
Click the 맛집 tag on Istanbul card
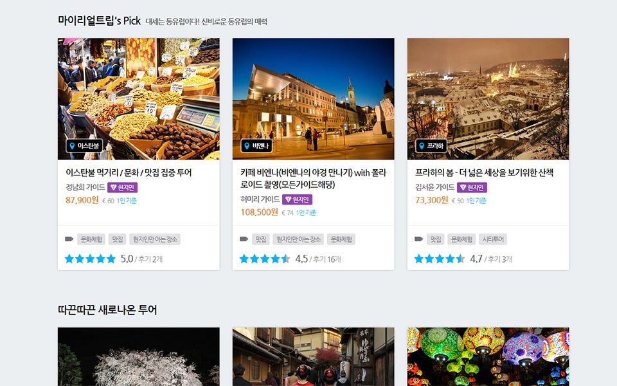click(117, 239)
